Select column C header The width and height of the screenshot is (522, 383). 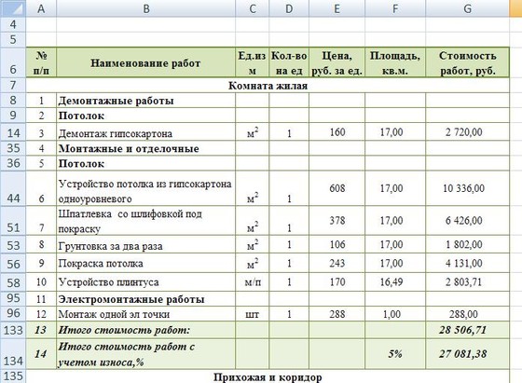[252, 8]
